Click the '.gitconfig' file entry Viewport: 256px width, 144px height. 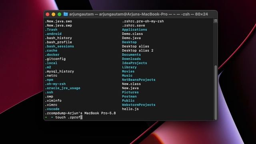click(x=55, y=59)
